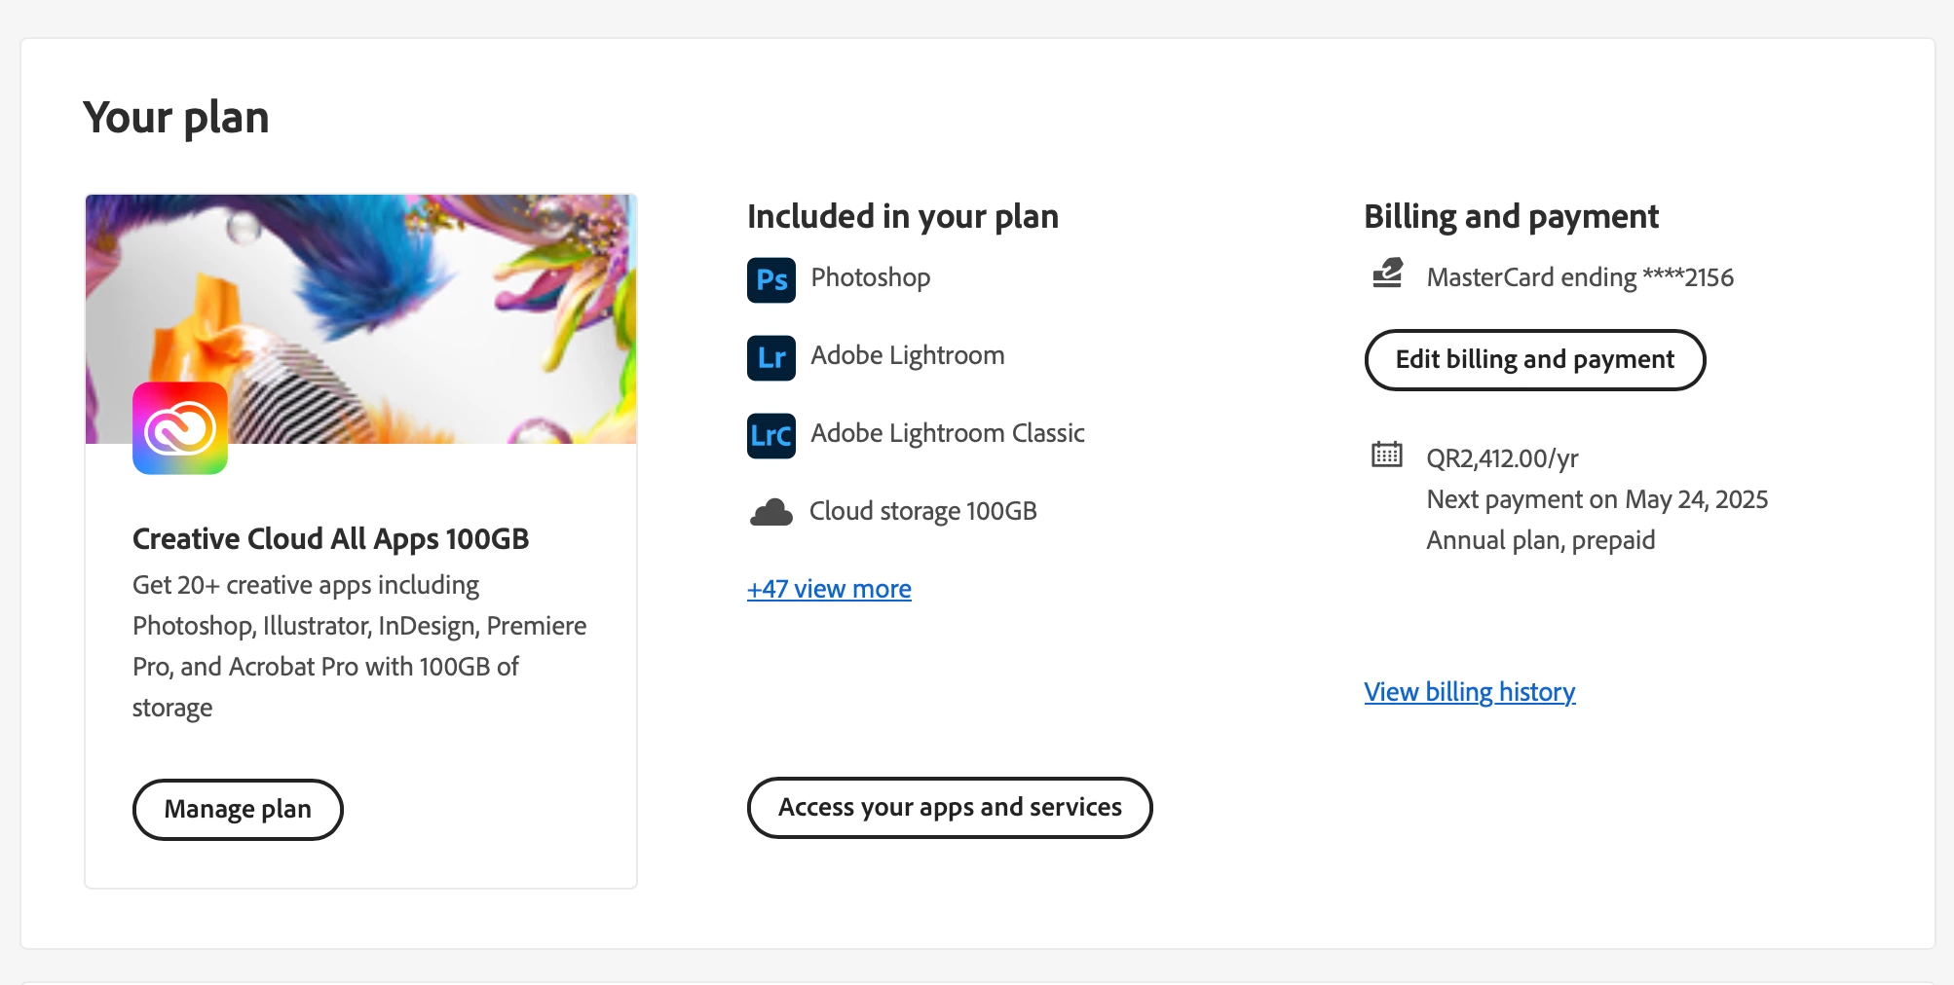Click Edit billing and payment

(1534, 360)
